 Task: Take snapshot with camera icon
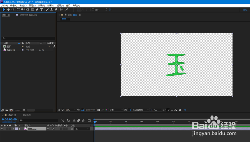tap(99, 110)
